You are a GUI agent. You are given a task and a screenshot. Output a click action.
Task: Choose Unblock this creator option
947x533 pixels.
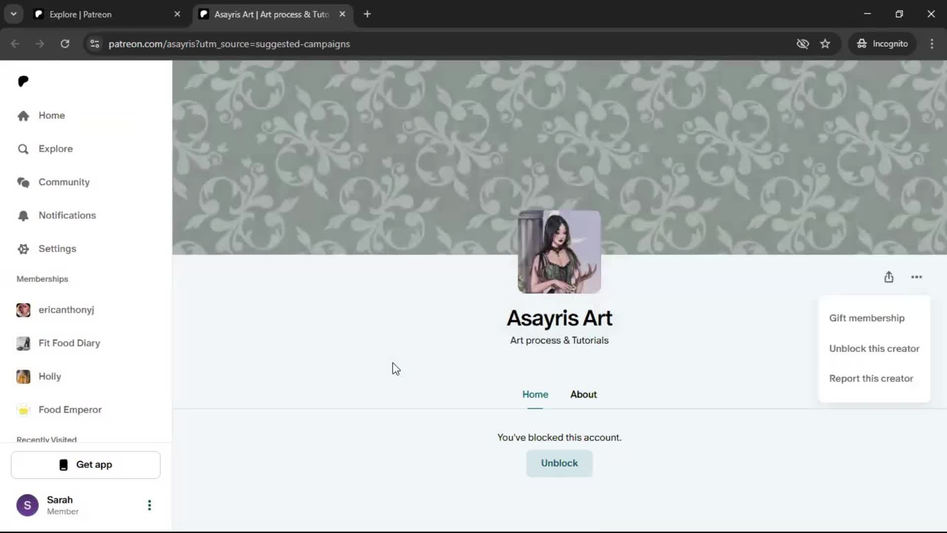point(874,349)
